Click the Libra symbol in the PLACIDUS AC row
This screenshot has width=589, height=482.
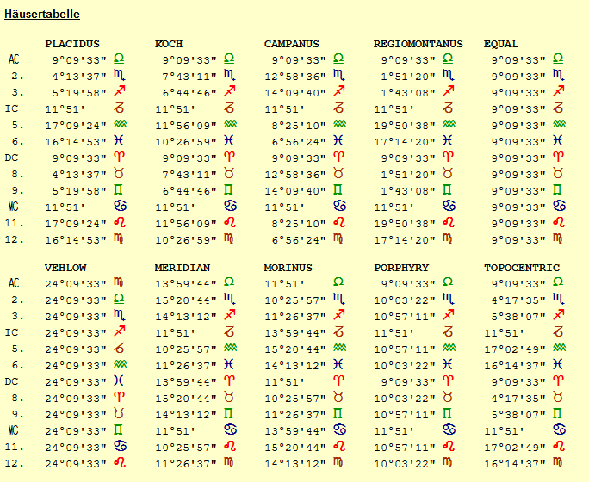(119, 59)
